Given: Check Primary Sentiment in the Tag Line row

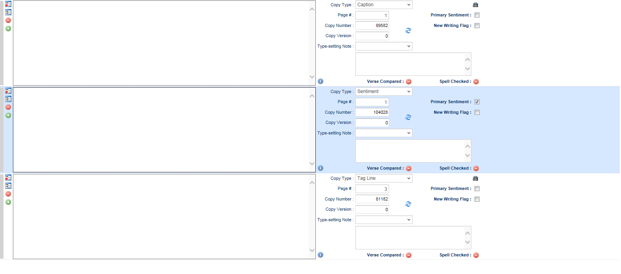Looking at the screenshot, I should (x=477, y=189).
